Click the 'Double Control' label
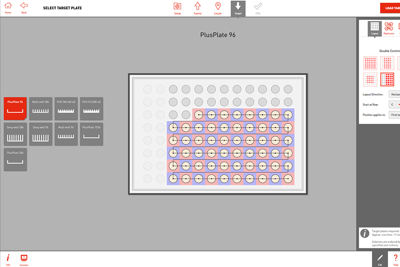Image resolution: width=400 pixels, height=267 pixels. coord(389,51)
